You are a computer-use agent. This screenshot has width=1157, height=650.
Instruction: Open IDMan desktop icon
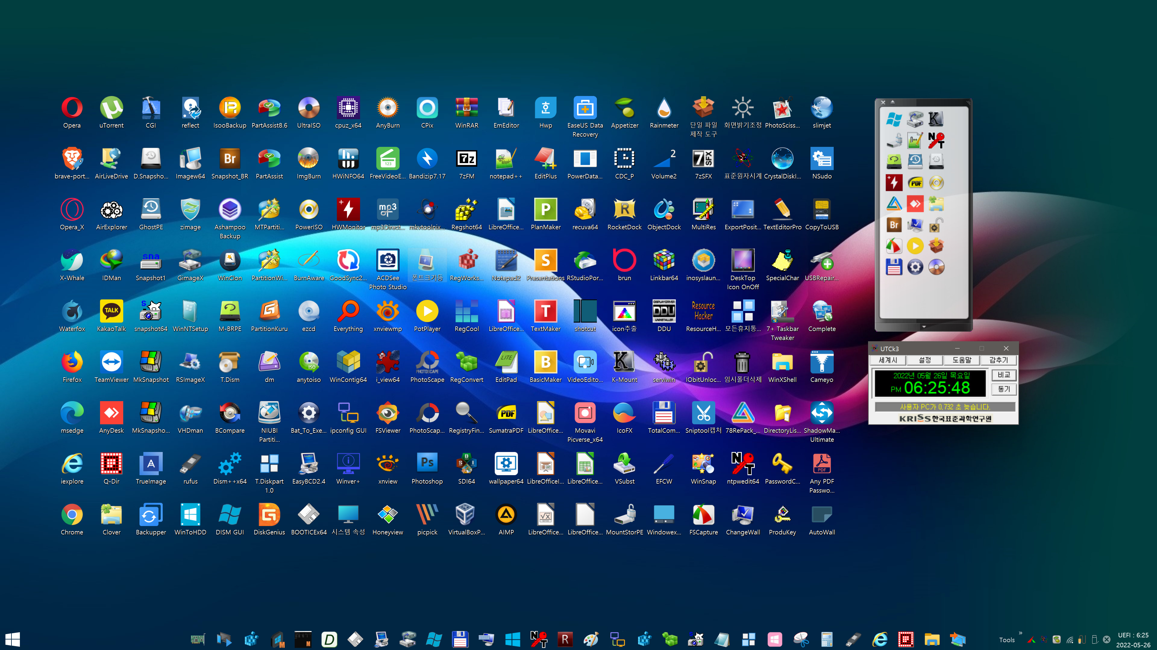coord(111,265)
